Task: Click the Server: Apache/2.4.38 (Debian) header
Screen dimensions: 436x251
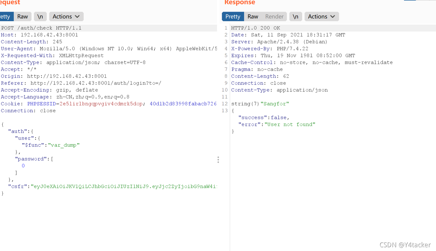Action: tap(279, 42)
